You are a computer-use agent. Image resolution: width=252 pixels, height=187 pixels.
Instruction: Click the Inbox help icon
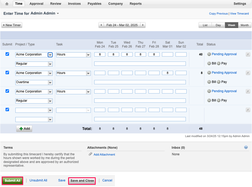point(246,147)
